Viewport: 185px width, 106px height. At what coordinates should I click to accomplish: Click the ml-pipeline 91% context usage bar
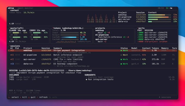coord(159,17)
